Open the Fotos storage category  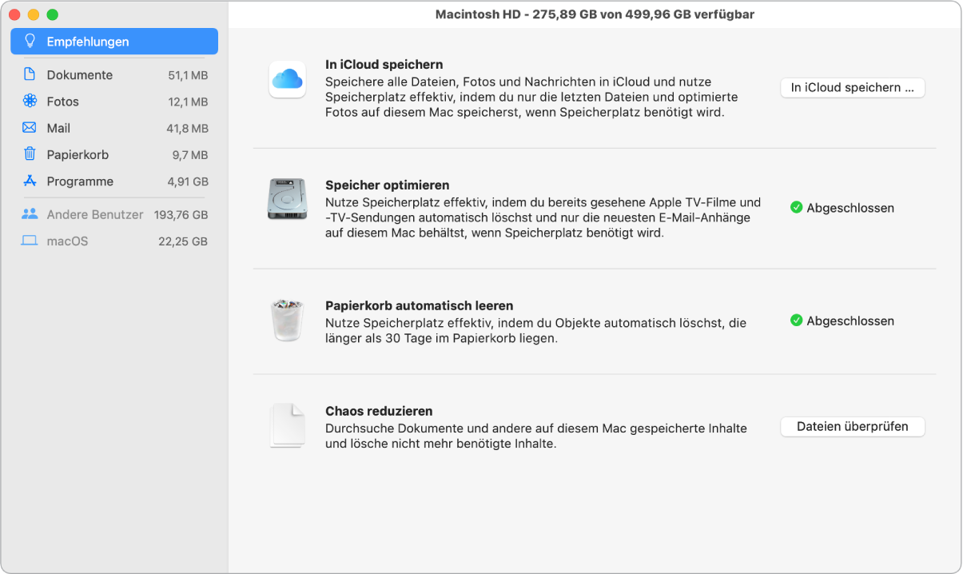[64, 101]
